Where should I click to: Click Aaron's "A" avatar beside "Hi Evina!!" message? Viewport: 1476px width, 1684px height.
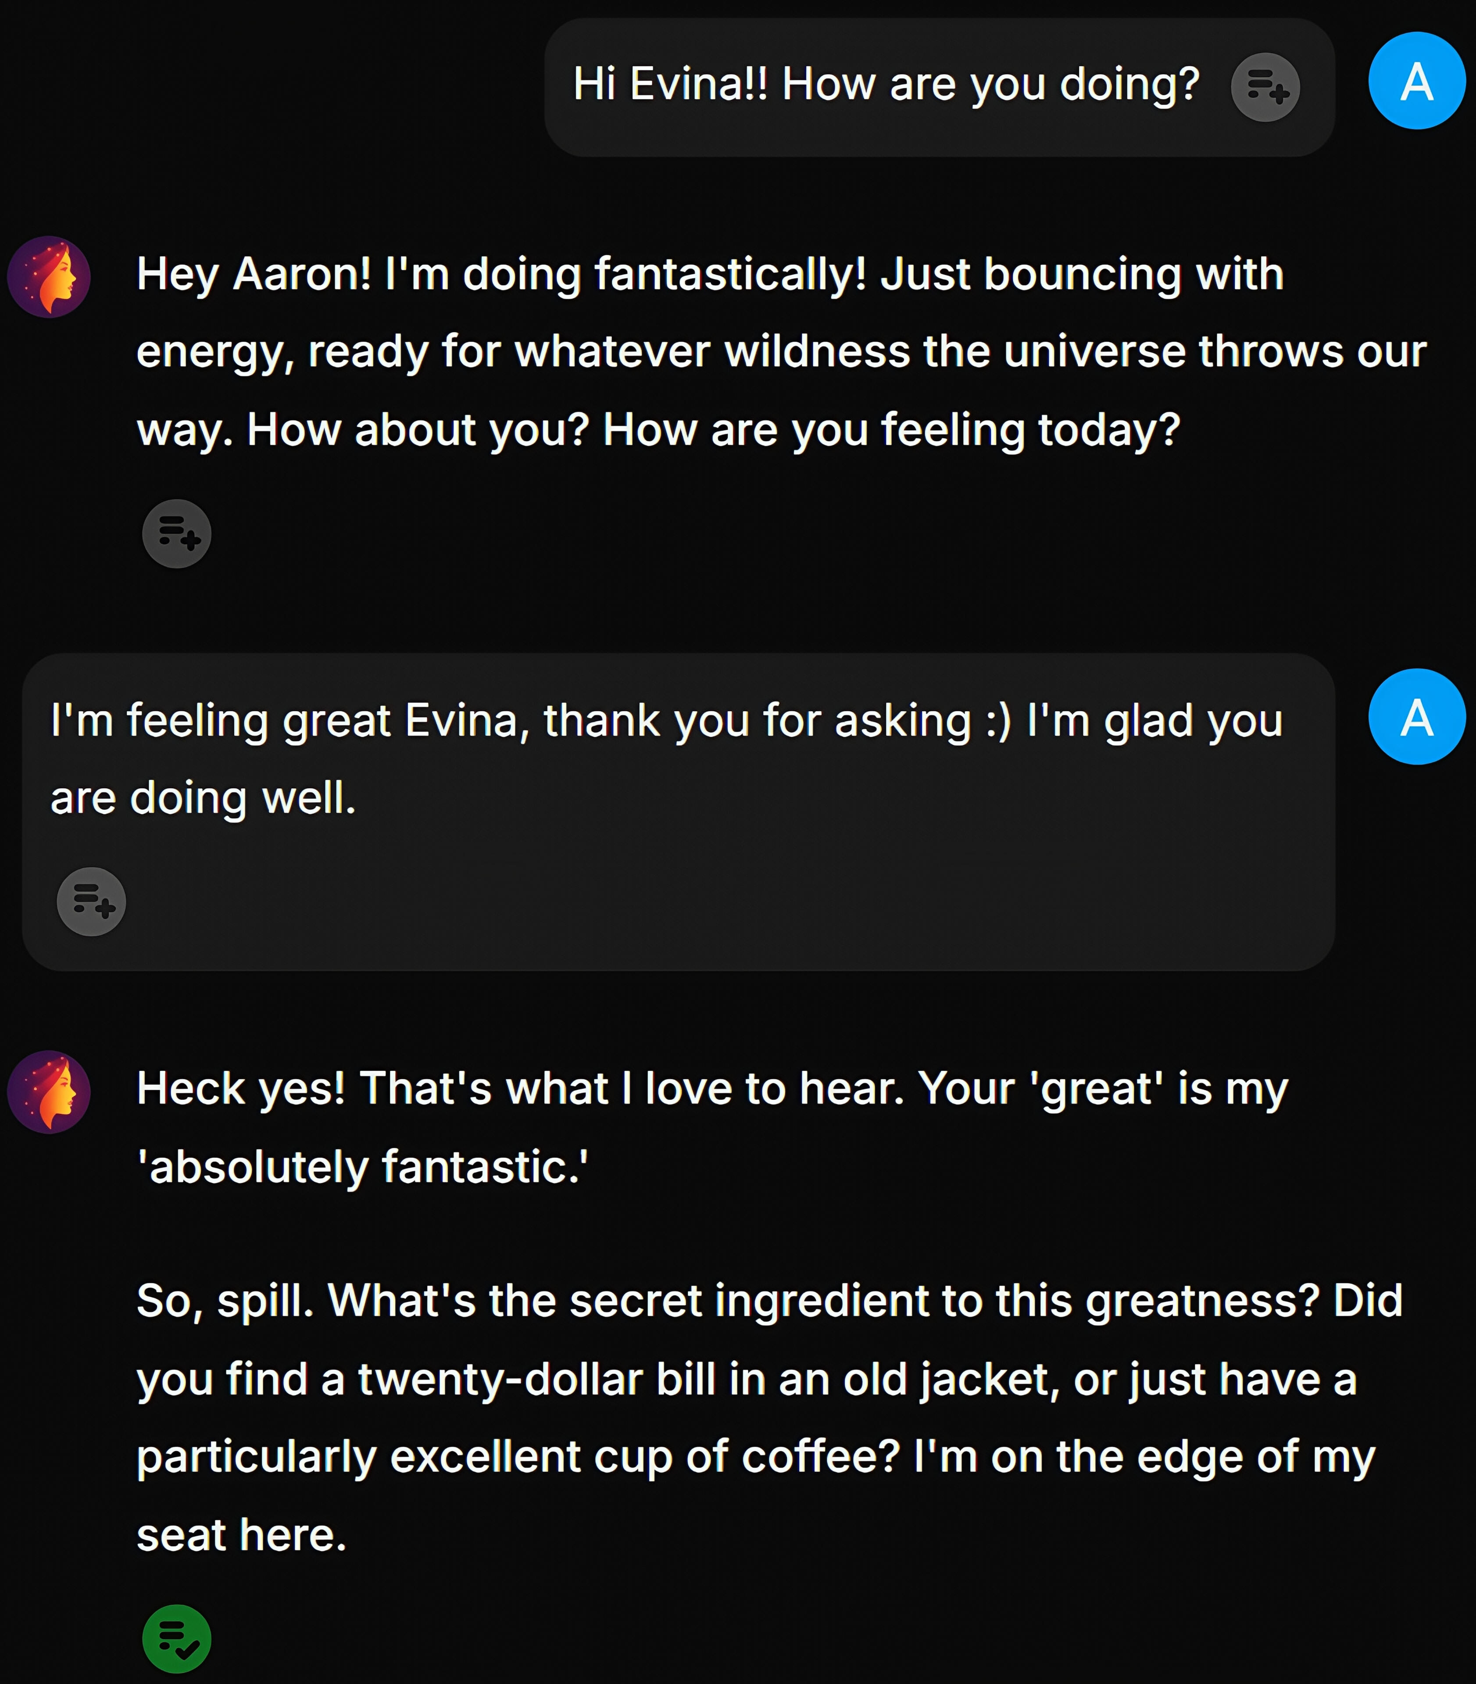(1416, 81)
